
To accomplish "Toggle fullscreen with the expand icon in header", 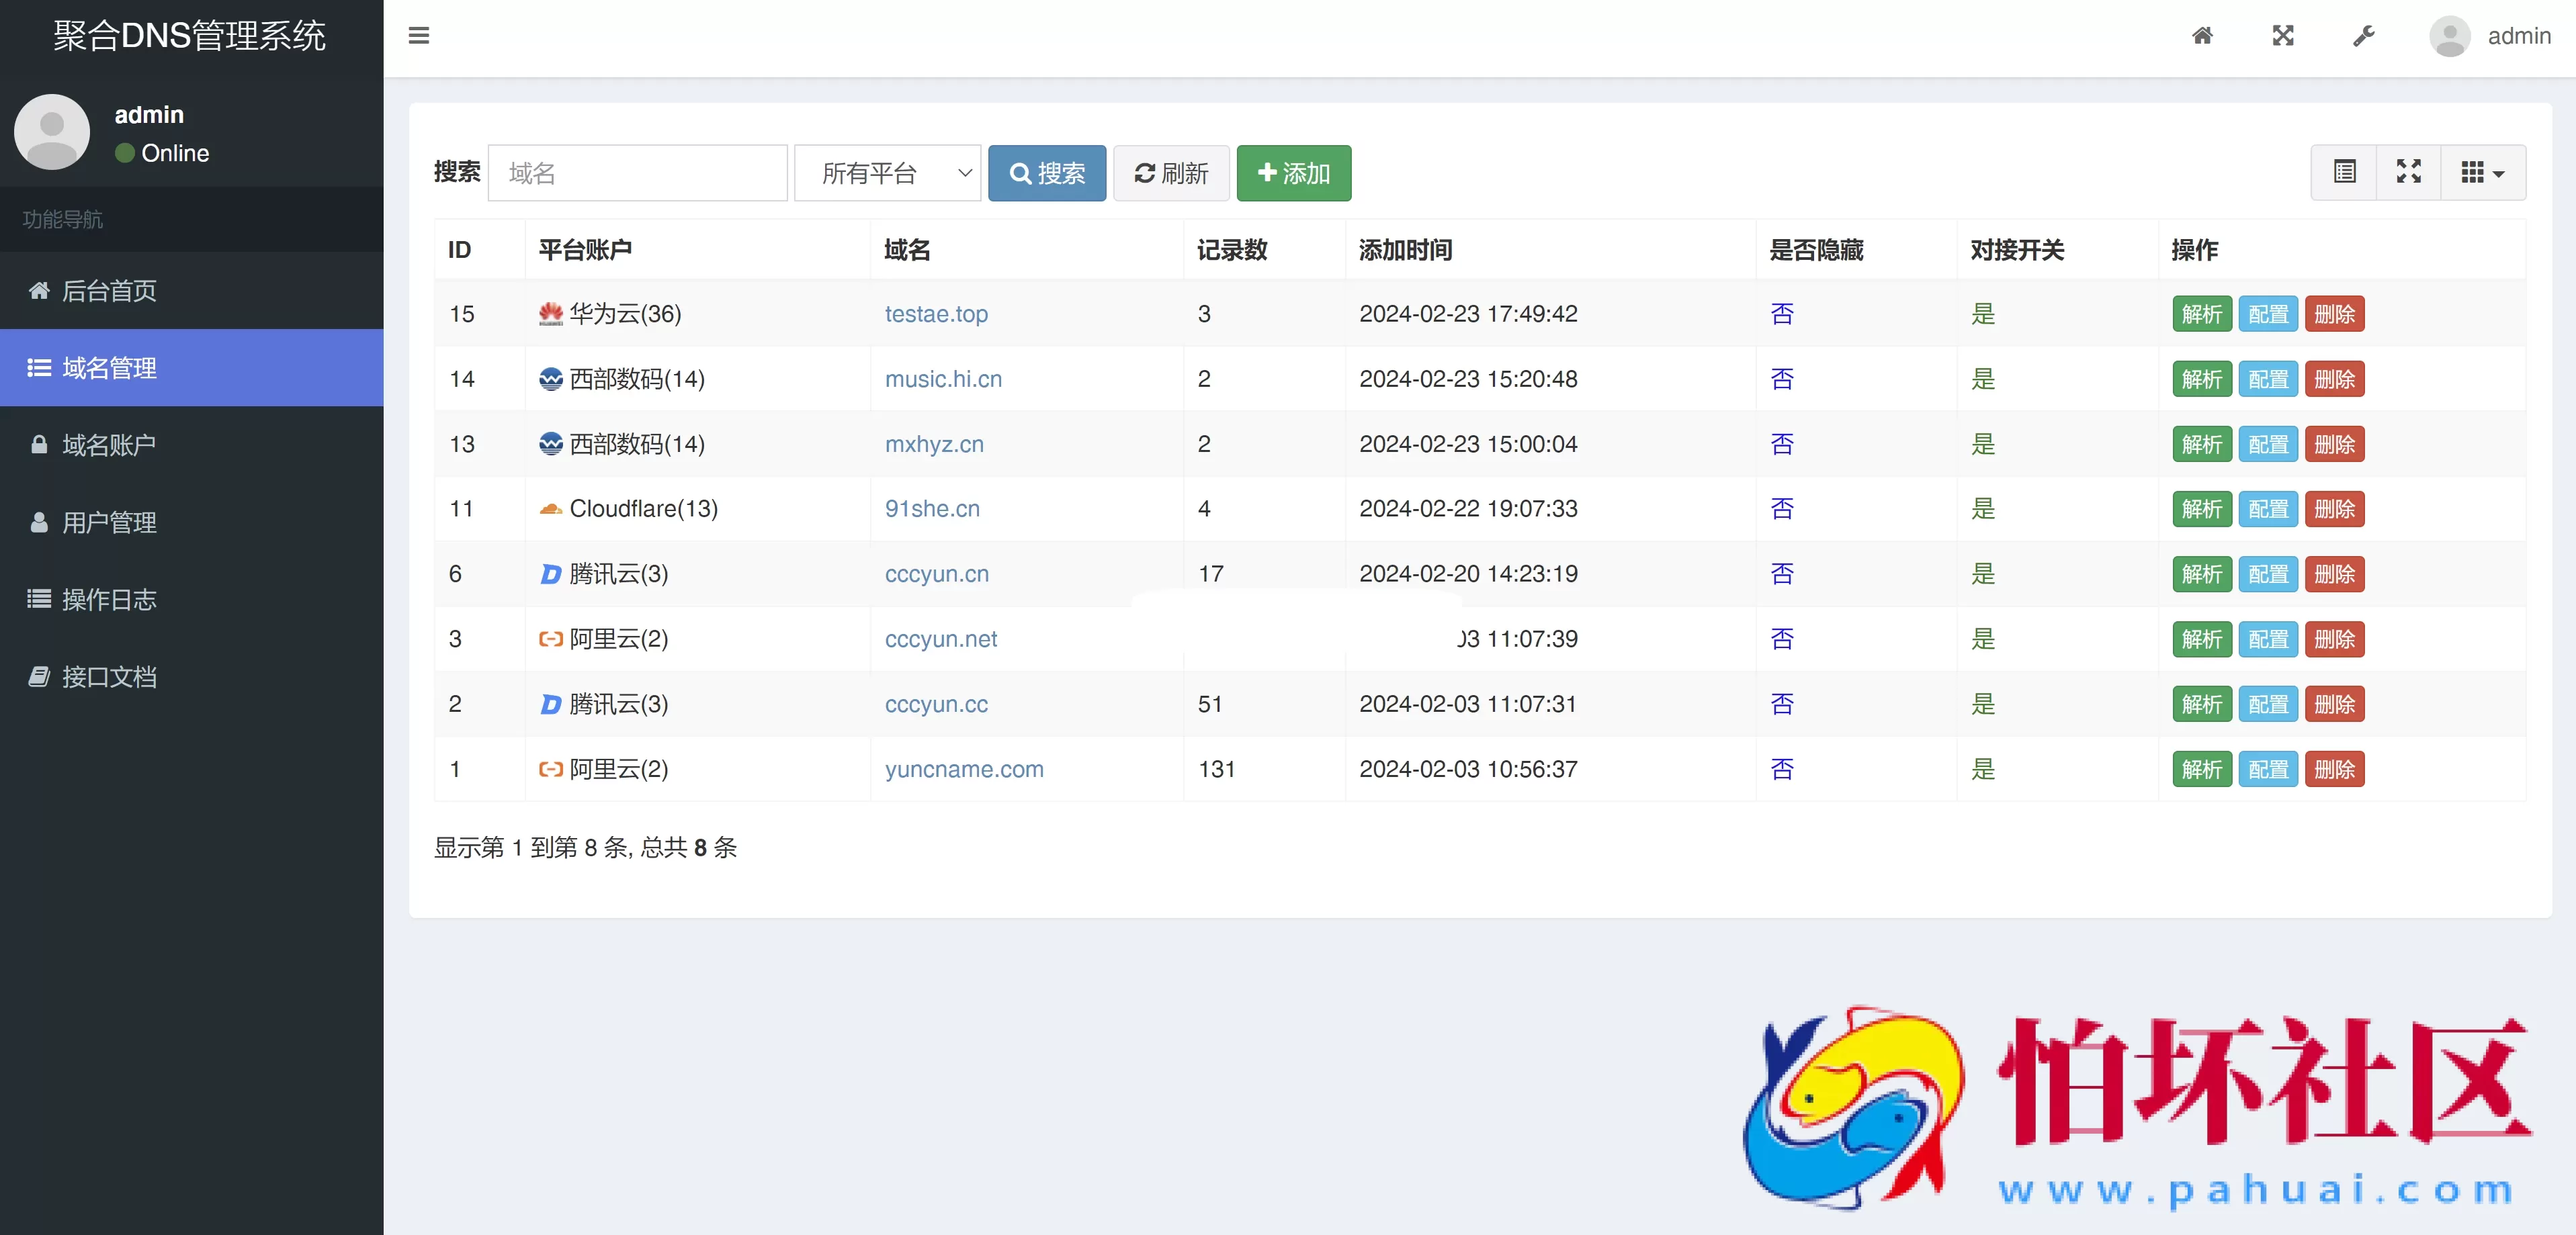I will pos(2283,36).
